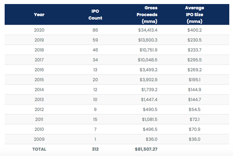This screenshot has width=233, height=156.
Task: Select the 2020 year cell
Action: (x=39, y=30)
